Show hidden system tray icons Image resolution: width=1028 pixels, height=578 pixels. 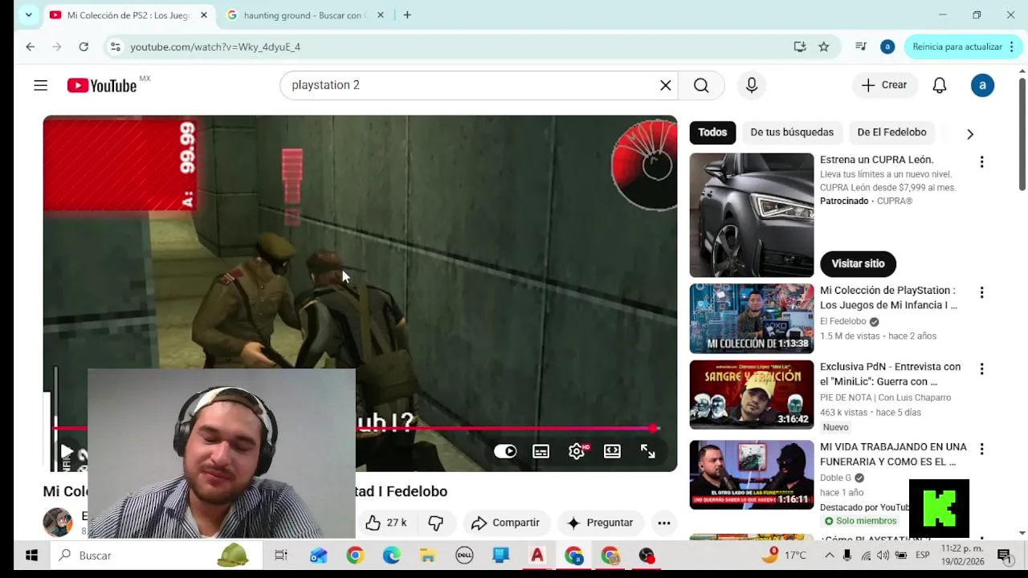[830, 556]
